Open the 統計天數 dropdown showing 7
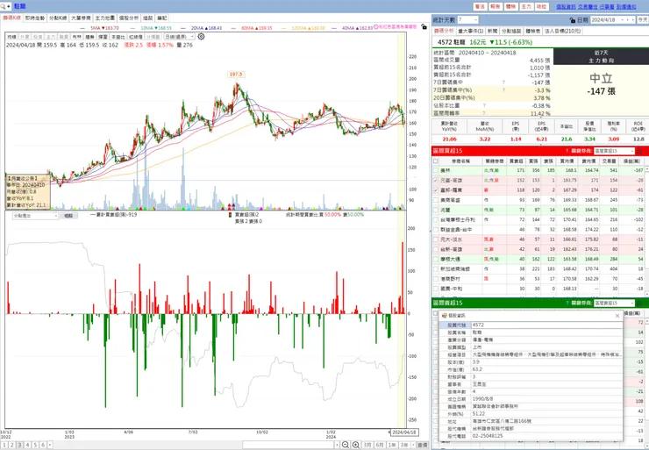Viewport: 649px width, 450px height. [468, 20]
